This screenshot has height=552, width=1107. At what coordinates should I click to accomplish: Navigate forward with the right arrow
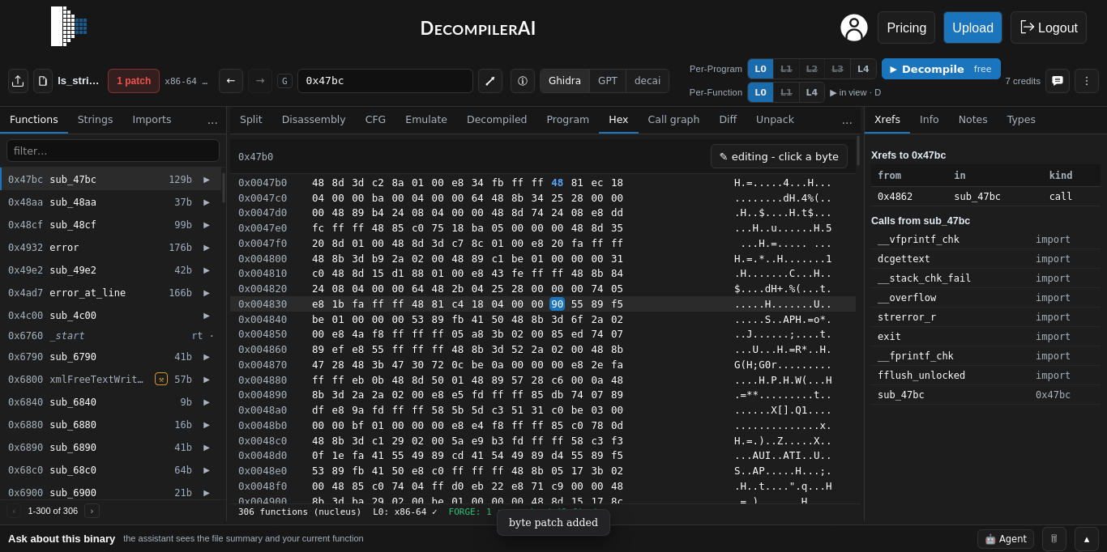[x=260, y=81]
